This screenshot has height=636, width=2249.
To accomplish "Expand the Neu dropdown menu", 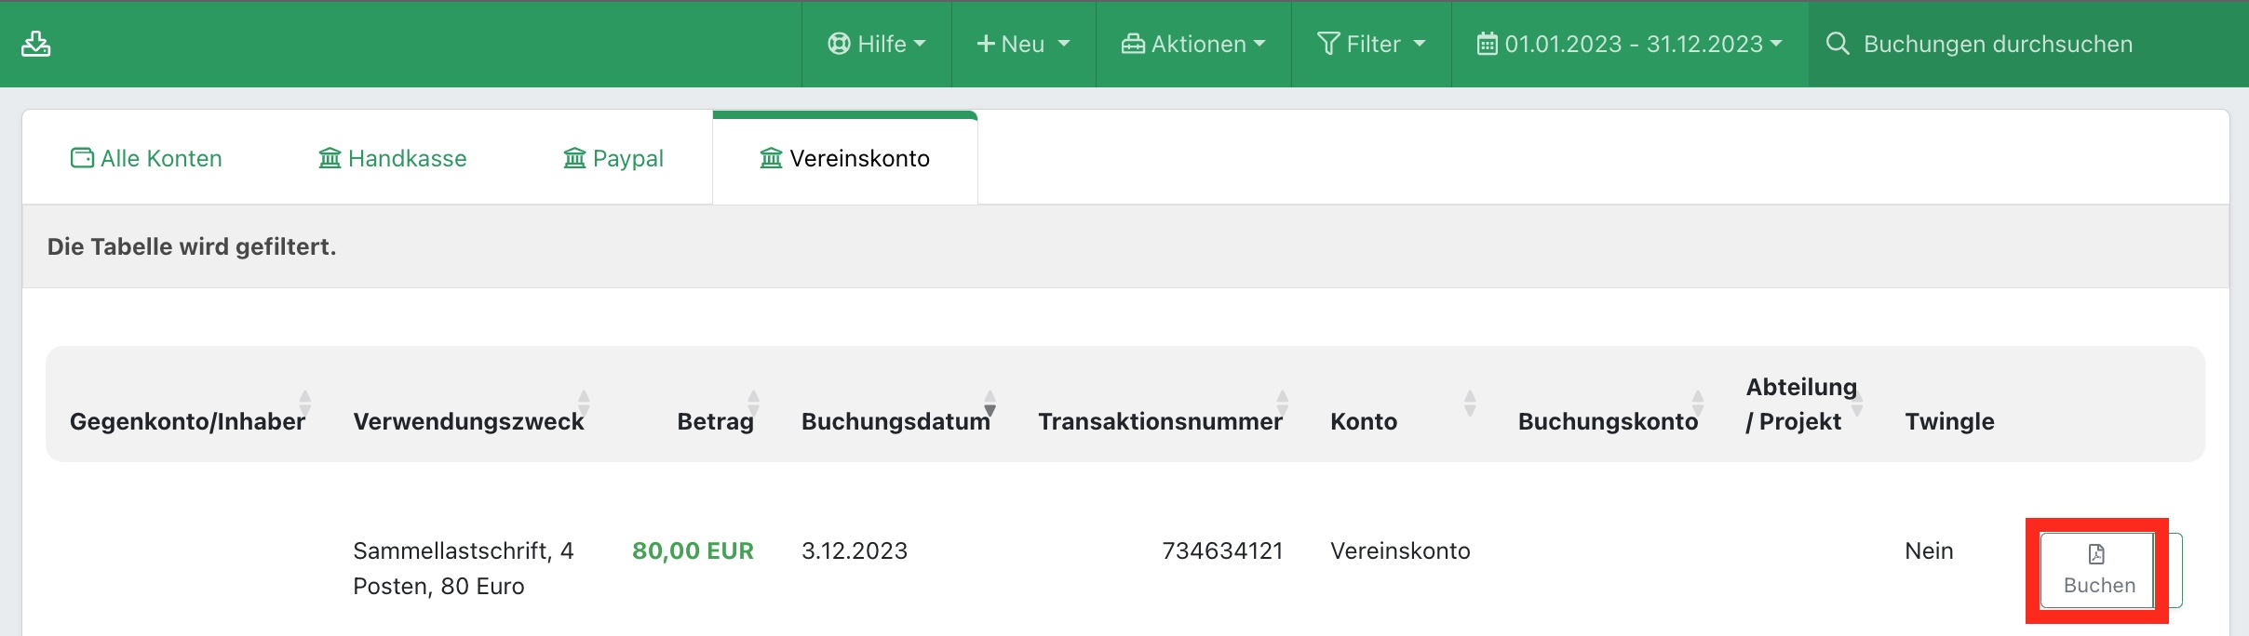I will point(1023,44).
